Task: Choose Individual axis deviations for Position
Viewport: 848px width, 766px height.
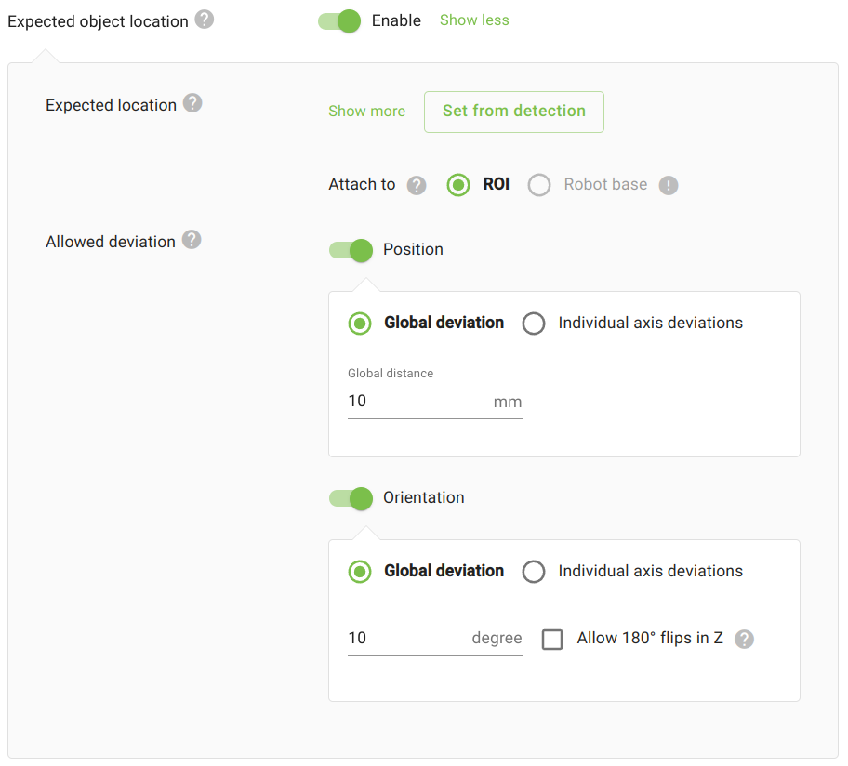Action: (534, 323)
